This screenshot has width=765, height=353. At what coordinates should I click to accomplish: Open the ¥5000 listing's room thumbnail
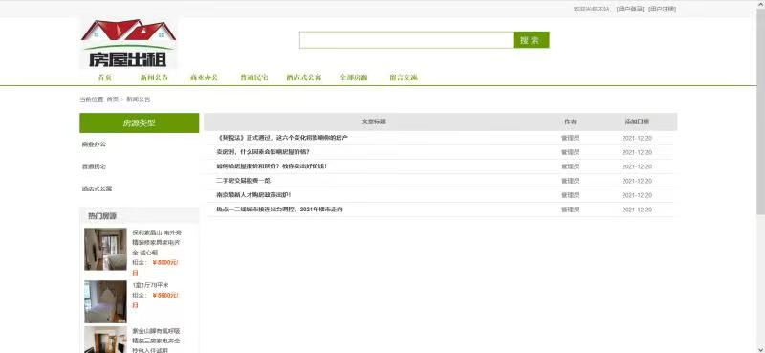105,249
